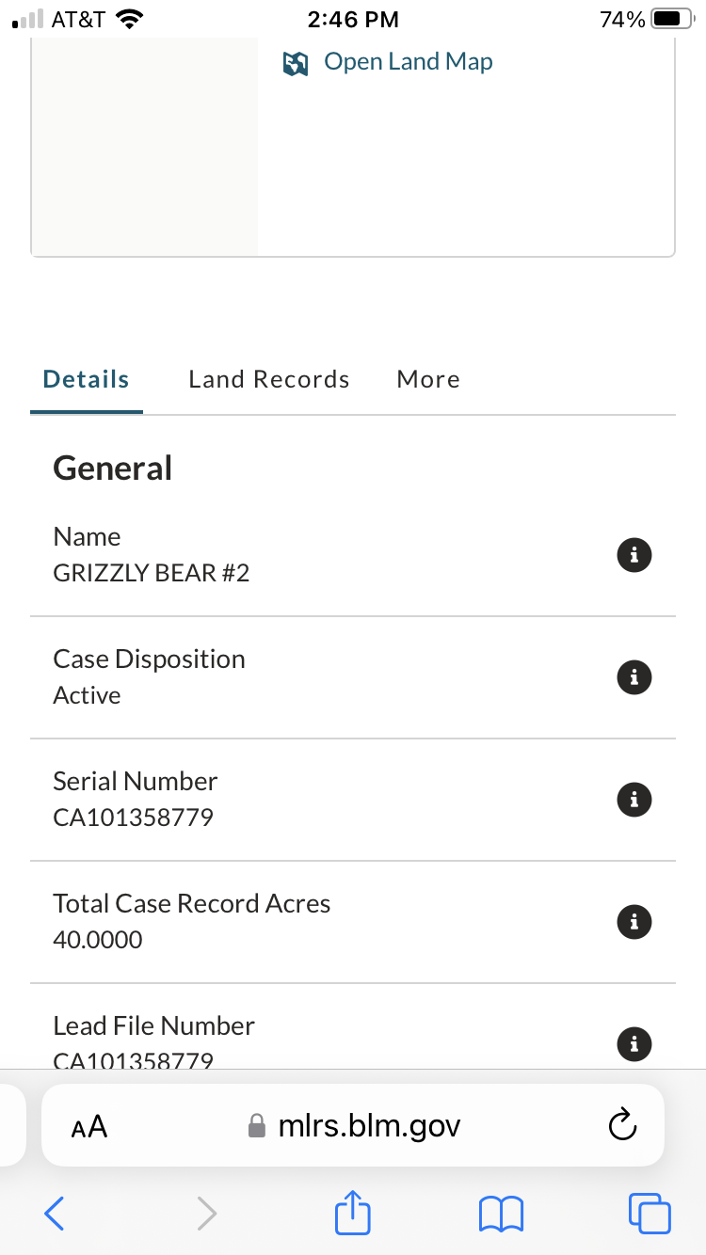Tap the status bar clock
This screenshot has width=706, height=1255.
353,19
